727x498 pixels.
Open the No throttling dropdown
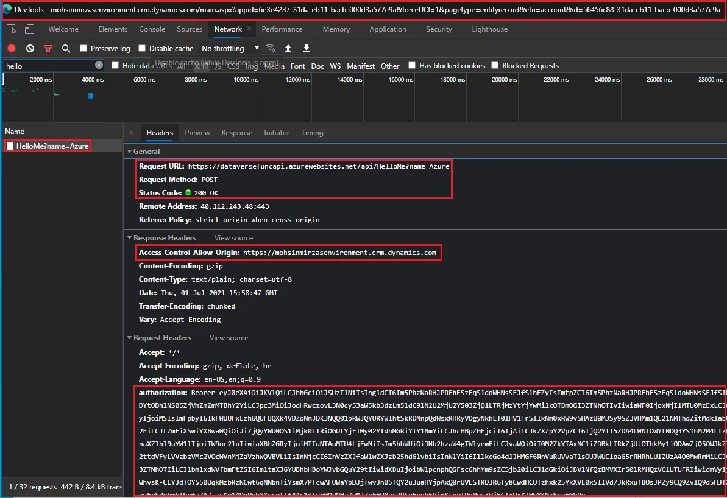coord(230,48)
